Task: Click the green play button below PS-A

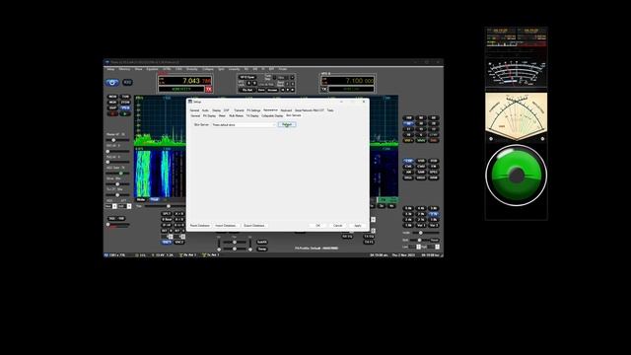Action: [x=125, y=114]
